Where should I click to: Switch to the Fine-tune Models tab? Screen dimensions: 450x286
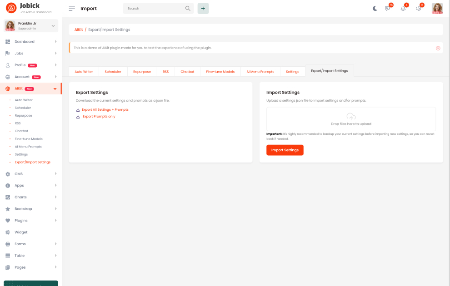(220, 72)
